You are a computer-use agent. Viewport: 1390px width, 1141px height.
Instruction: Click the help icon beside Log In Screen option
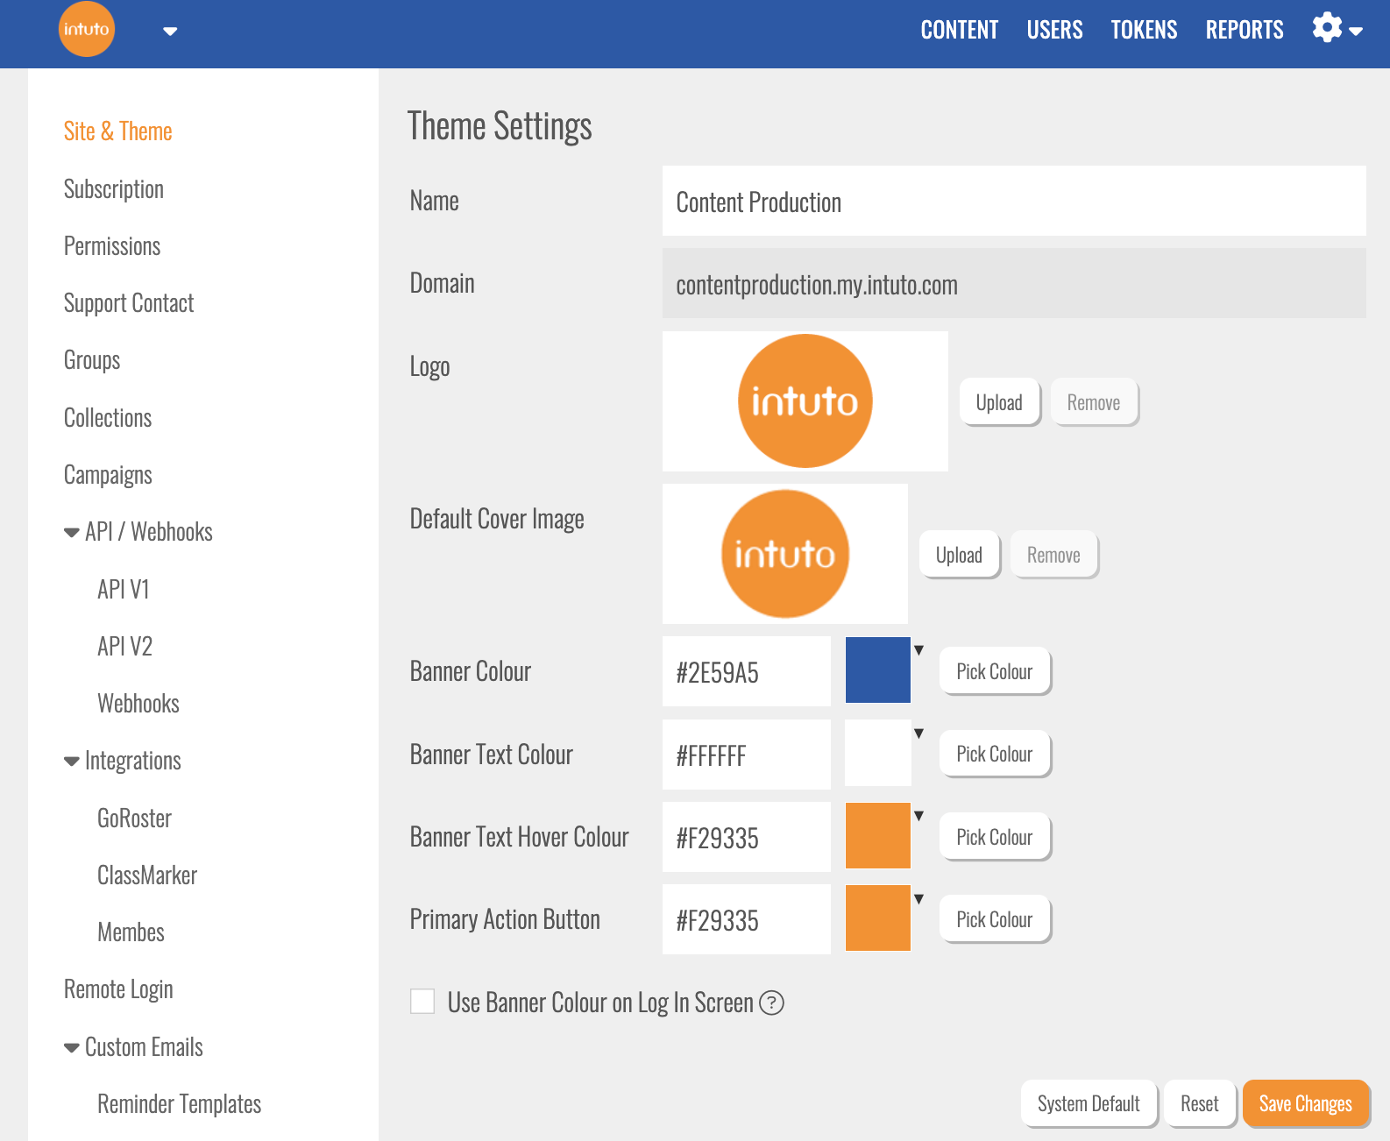click(x=771, y=1003)
